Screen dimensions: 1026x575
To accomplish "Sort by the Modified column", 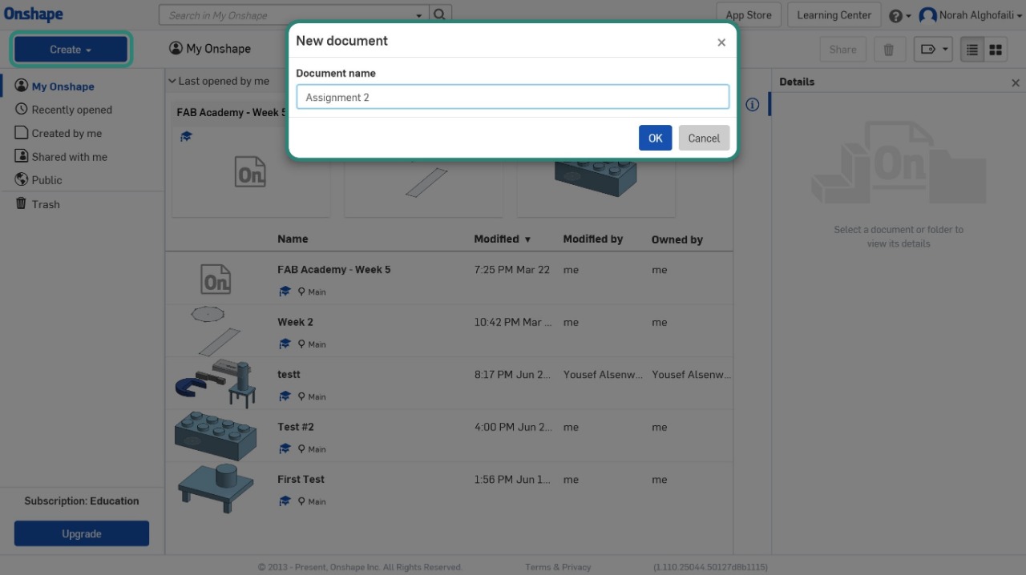I will click(502, 239).
